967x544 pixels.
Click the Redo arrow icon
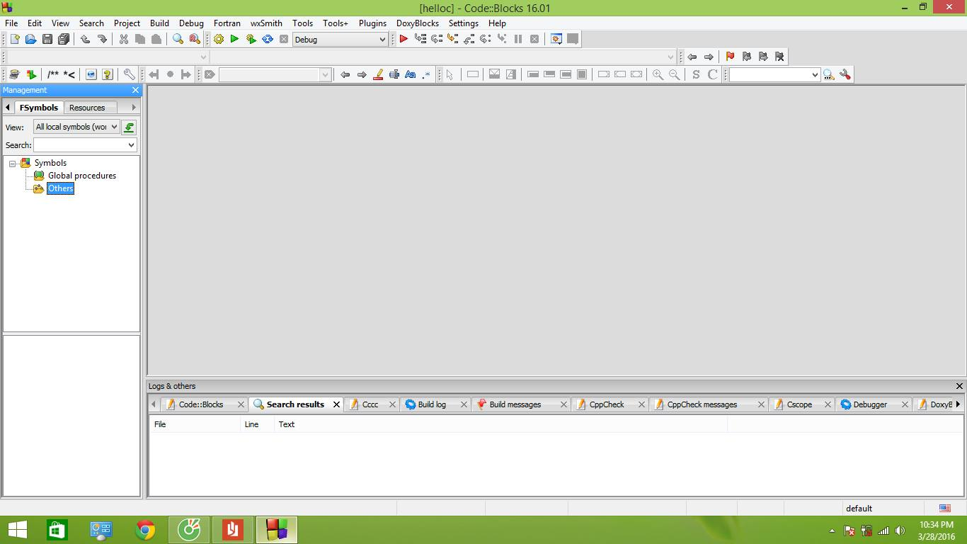[x=102, y=39]
